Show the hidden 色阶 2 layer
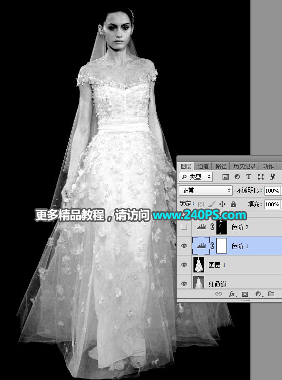Image resolution: width=282 pixels, height=380 pixels. (184, 227)
